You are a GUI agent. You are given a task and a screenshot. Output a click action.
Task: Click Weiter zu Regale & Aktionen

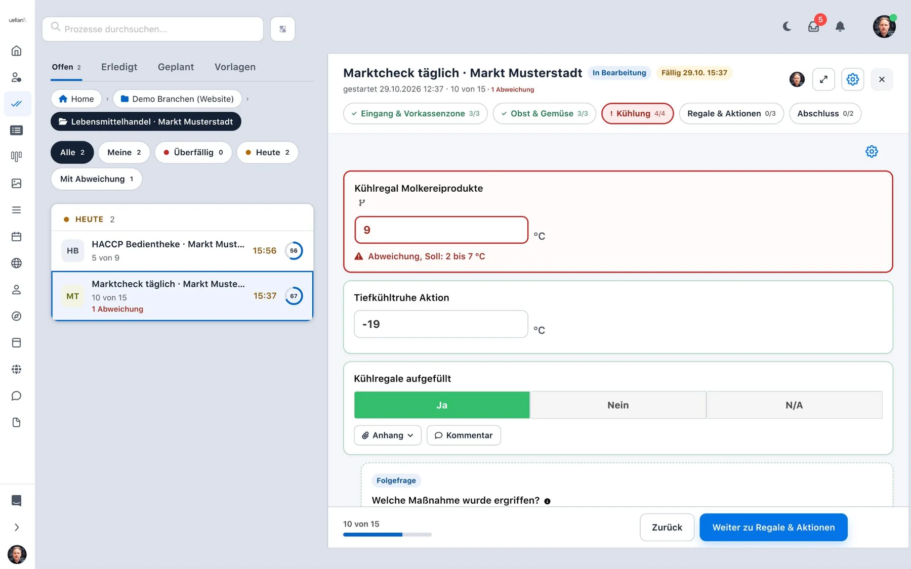pyautogui.click(x=773, y=527)
